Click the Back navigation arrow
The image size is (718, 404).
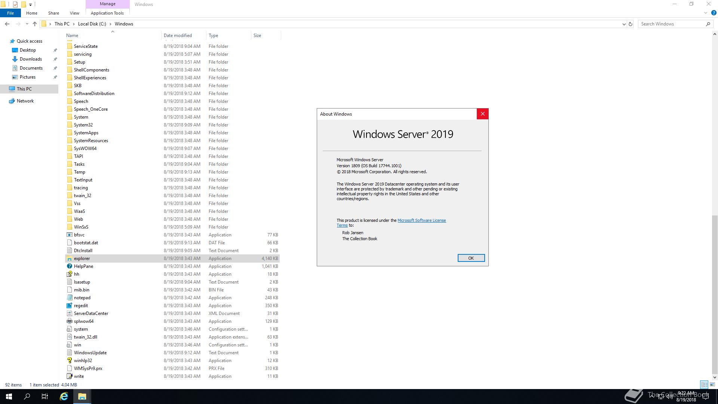coord(7,24)
